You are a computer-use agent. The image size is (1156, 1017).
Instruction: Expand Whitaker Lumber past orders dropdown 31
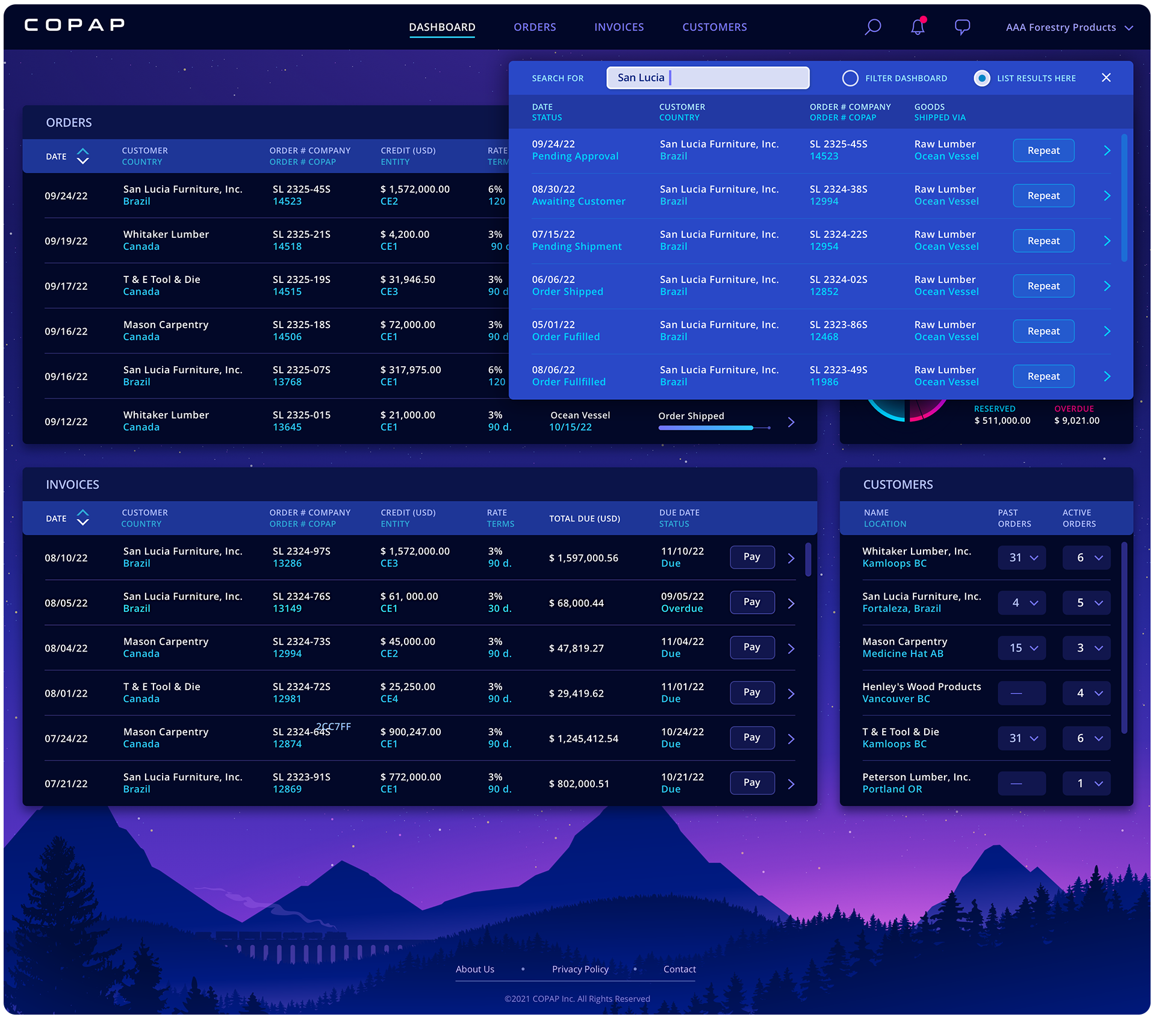1022,558
